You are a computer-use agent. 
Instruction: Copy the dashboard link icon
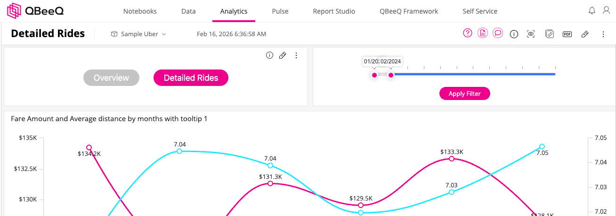(550, 34)
